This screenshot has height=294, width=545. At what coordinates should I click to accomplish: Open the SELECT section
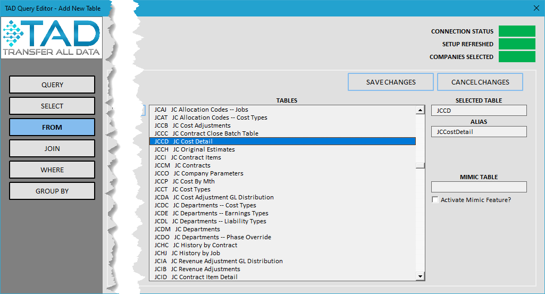[52, 106]
